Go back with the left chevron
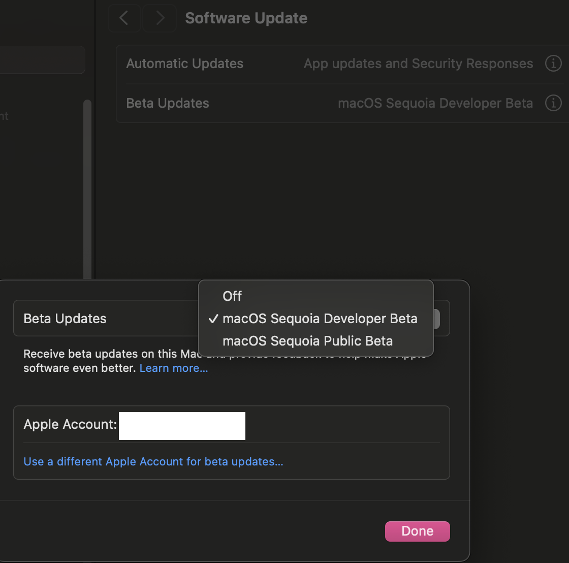569x563 pixels. (123, 18)
